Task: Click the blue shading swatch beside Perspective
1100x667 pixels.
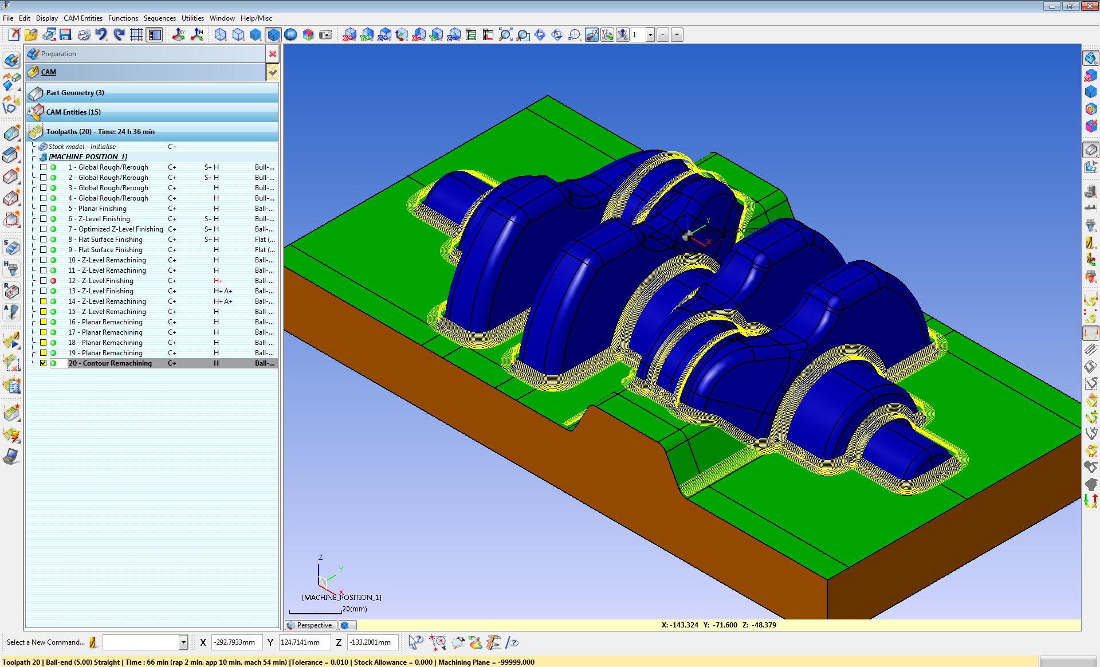Action: (346, 625)
